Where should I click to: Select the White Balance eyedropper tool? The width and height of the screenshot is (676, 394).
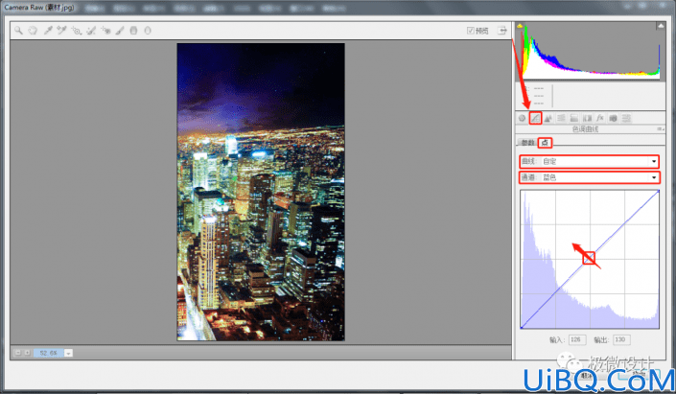coord(48,30)
